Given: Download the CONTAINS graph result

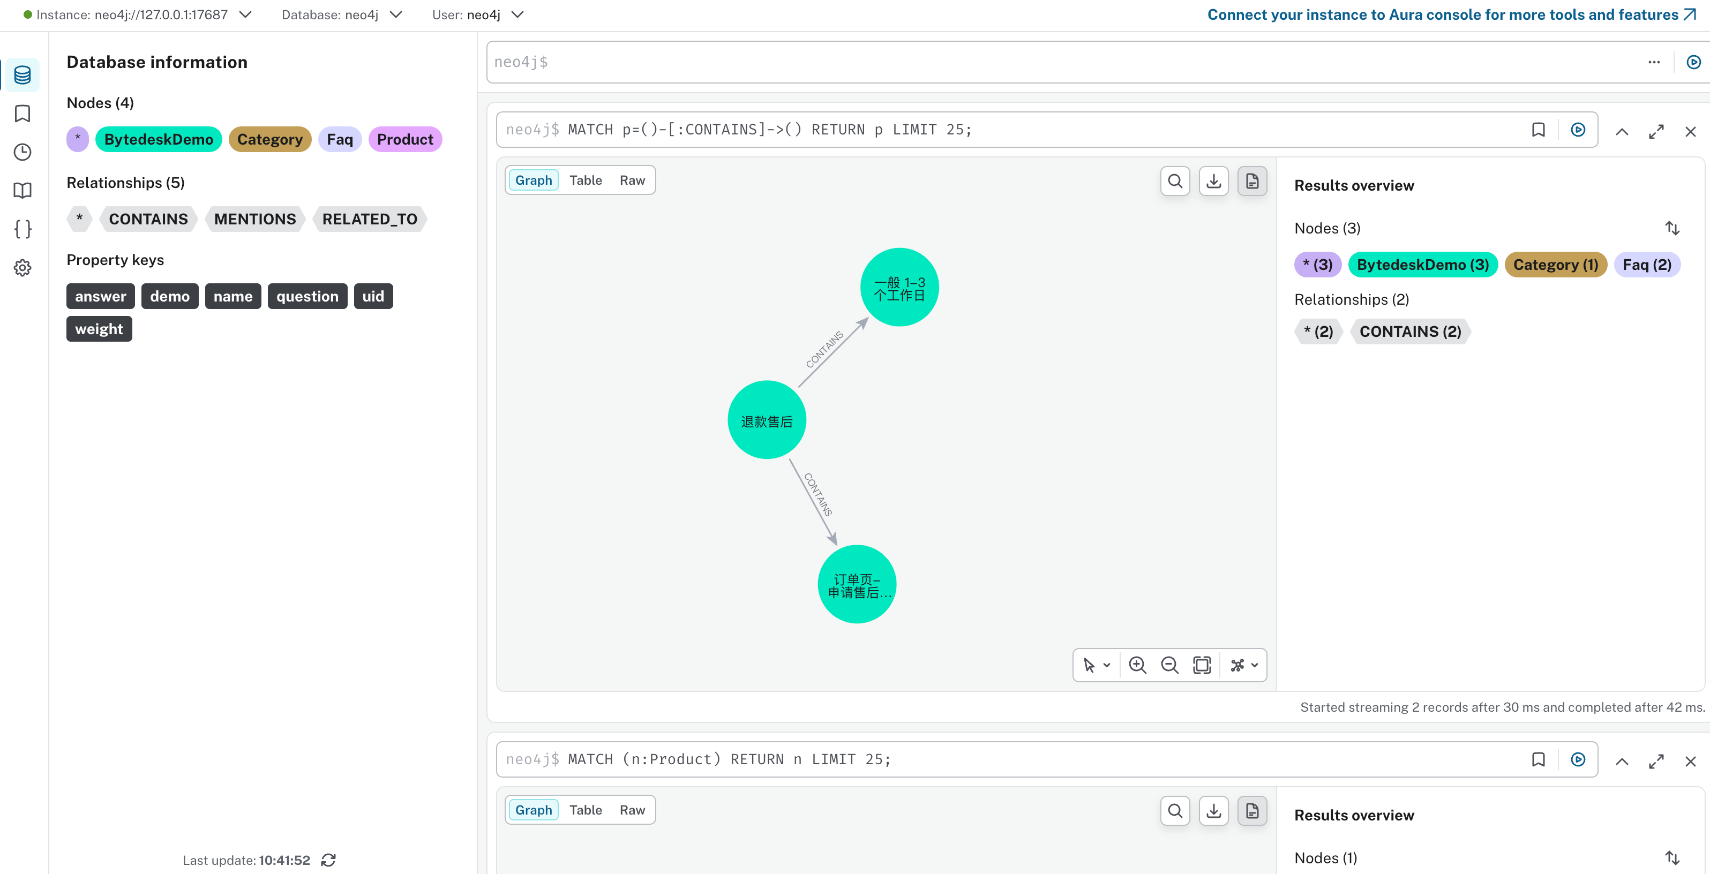Looking at the screenshot, I should pos(1213,180).
